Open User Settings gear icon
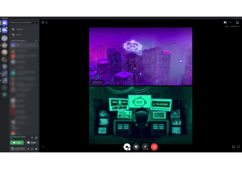Screen dimensions: 242x169 36,149
